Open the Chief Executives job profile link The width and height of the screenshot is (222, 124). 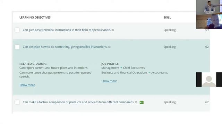134,68
